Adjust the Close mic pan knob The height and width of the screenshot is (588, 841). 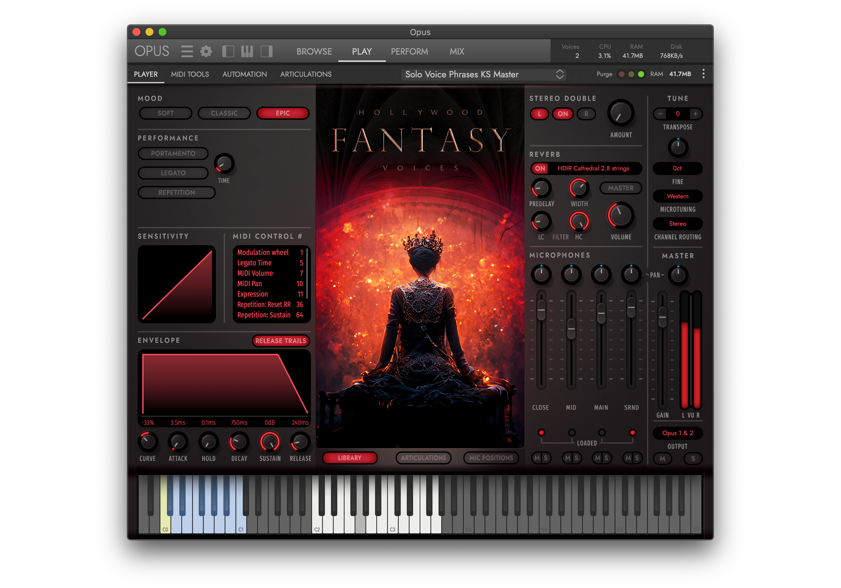point(541,274)
